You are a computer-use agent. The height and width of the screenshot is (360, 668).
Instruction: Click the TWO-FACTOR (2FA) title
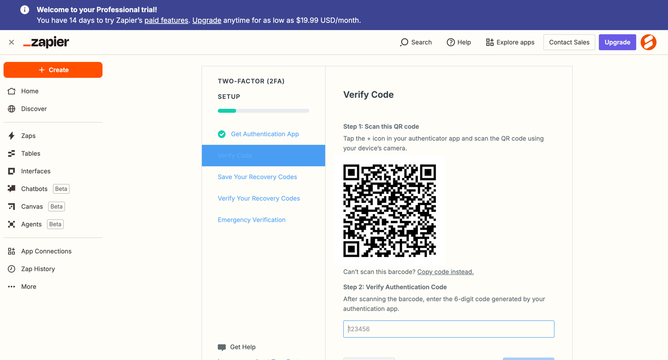pyautogui.click(x=251, y=81)
